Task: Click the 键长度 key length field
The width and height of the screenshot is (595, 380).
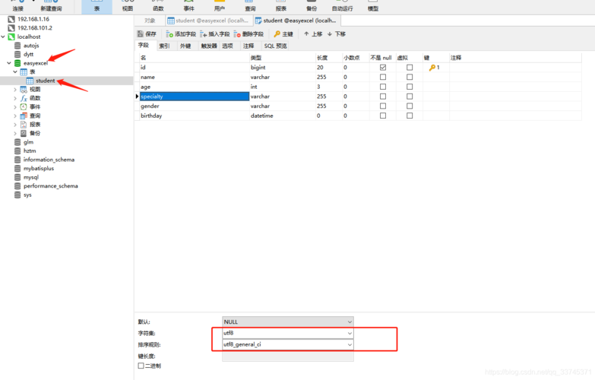Action: click(288, 356)
